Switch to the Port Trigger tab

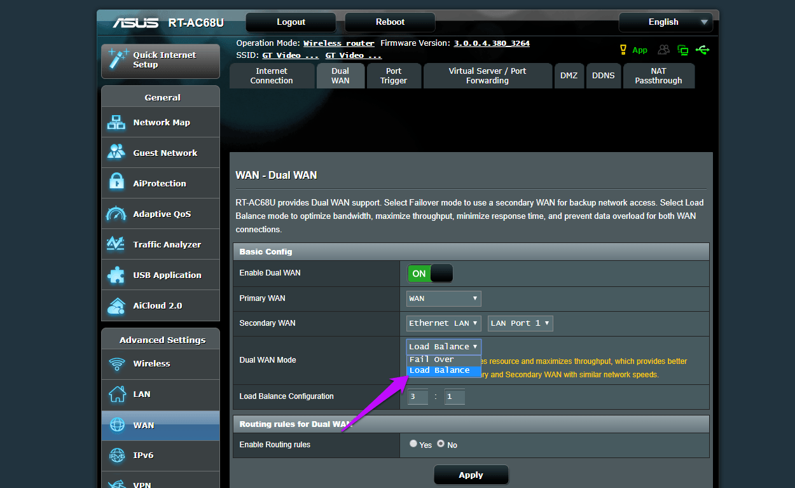[394, 76]
